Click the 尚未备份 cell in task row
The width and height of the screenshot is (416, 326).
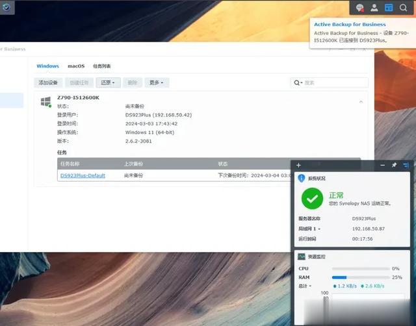[133, 175]
